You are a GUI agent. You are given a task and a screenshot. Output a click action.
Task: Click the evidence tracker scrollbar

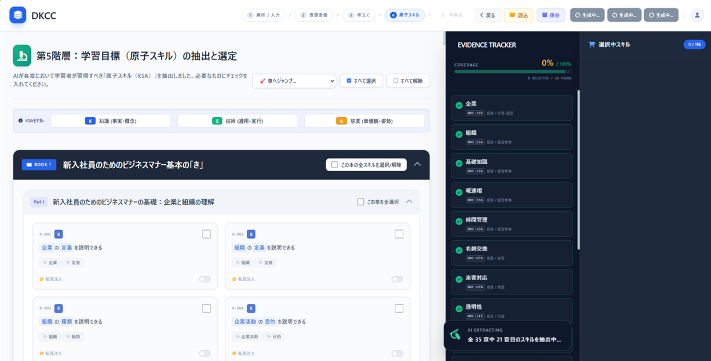click(x=578, y=169)
